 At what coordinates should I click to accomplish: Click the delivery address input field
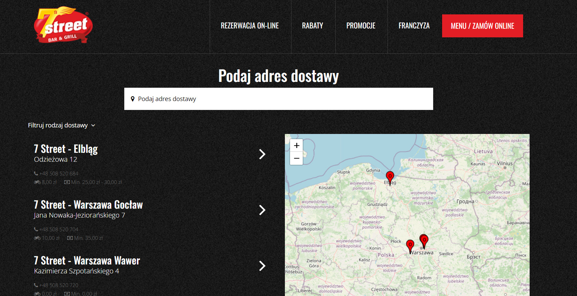(x=278, y=99)
